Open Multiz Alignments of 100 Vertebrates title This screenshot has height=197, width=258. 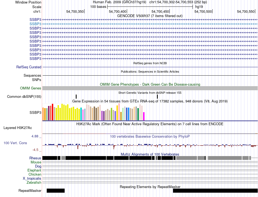(x=150, y=154)
